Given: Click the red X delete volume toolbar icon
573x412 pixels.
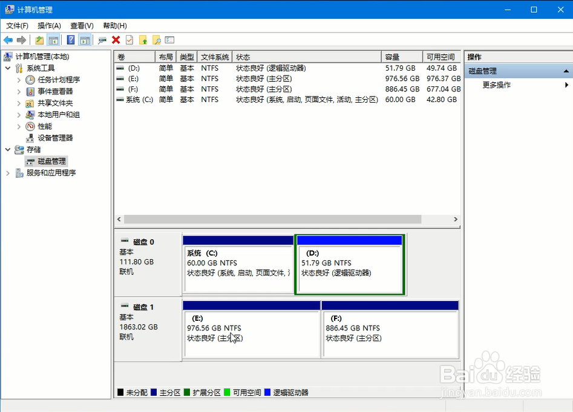Looking at the screenshot, I should pos(115,40).
